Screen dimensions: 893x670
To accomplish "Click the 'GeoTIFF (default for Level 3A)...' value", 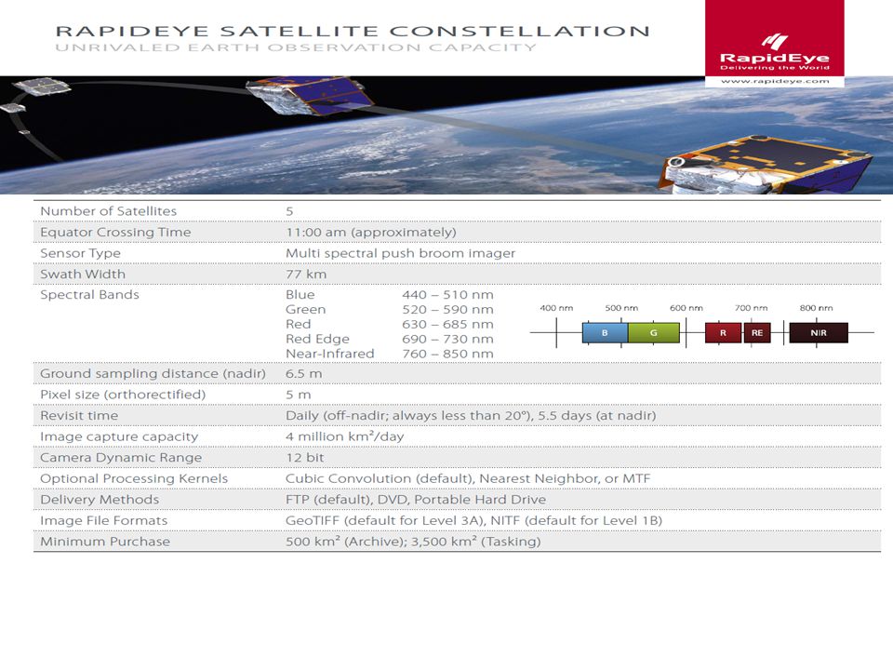I will (473, 521).
